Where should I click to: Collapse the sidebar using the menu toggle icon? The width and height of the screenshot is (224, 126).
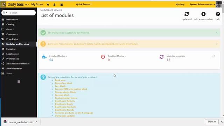tap(19, 82)
